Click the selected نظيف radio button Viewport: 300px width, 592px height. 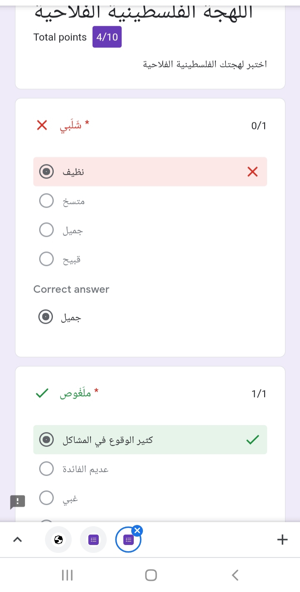coord(46,172)
